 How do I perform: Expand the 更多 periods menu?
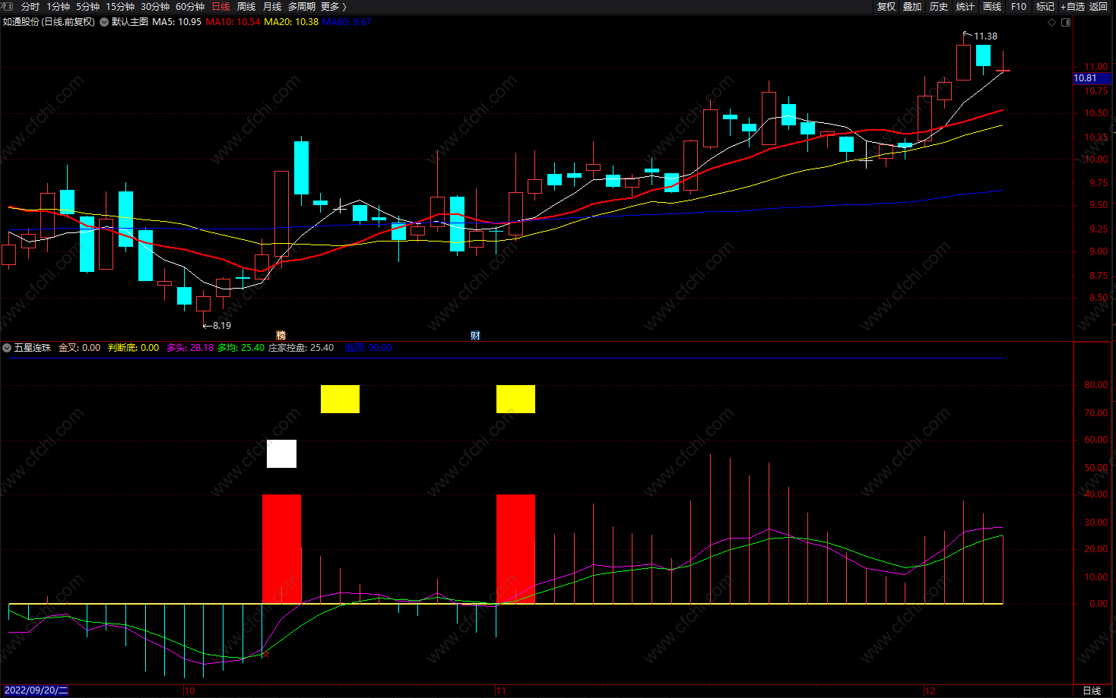pos(334,7)
